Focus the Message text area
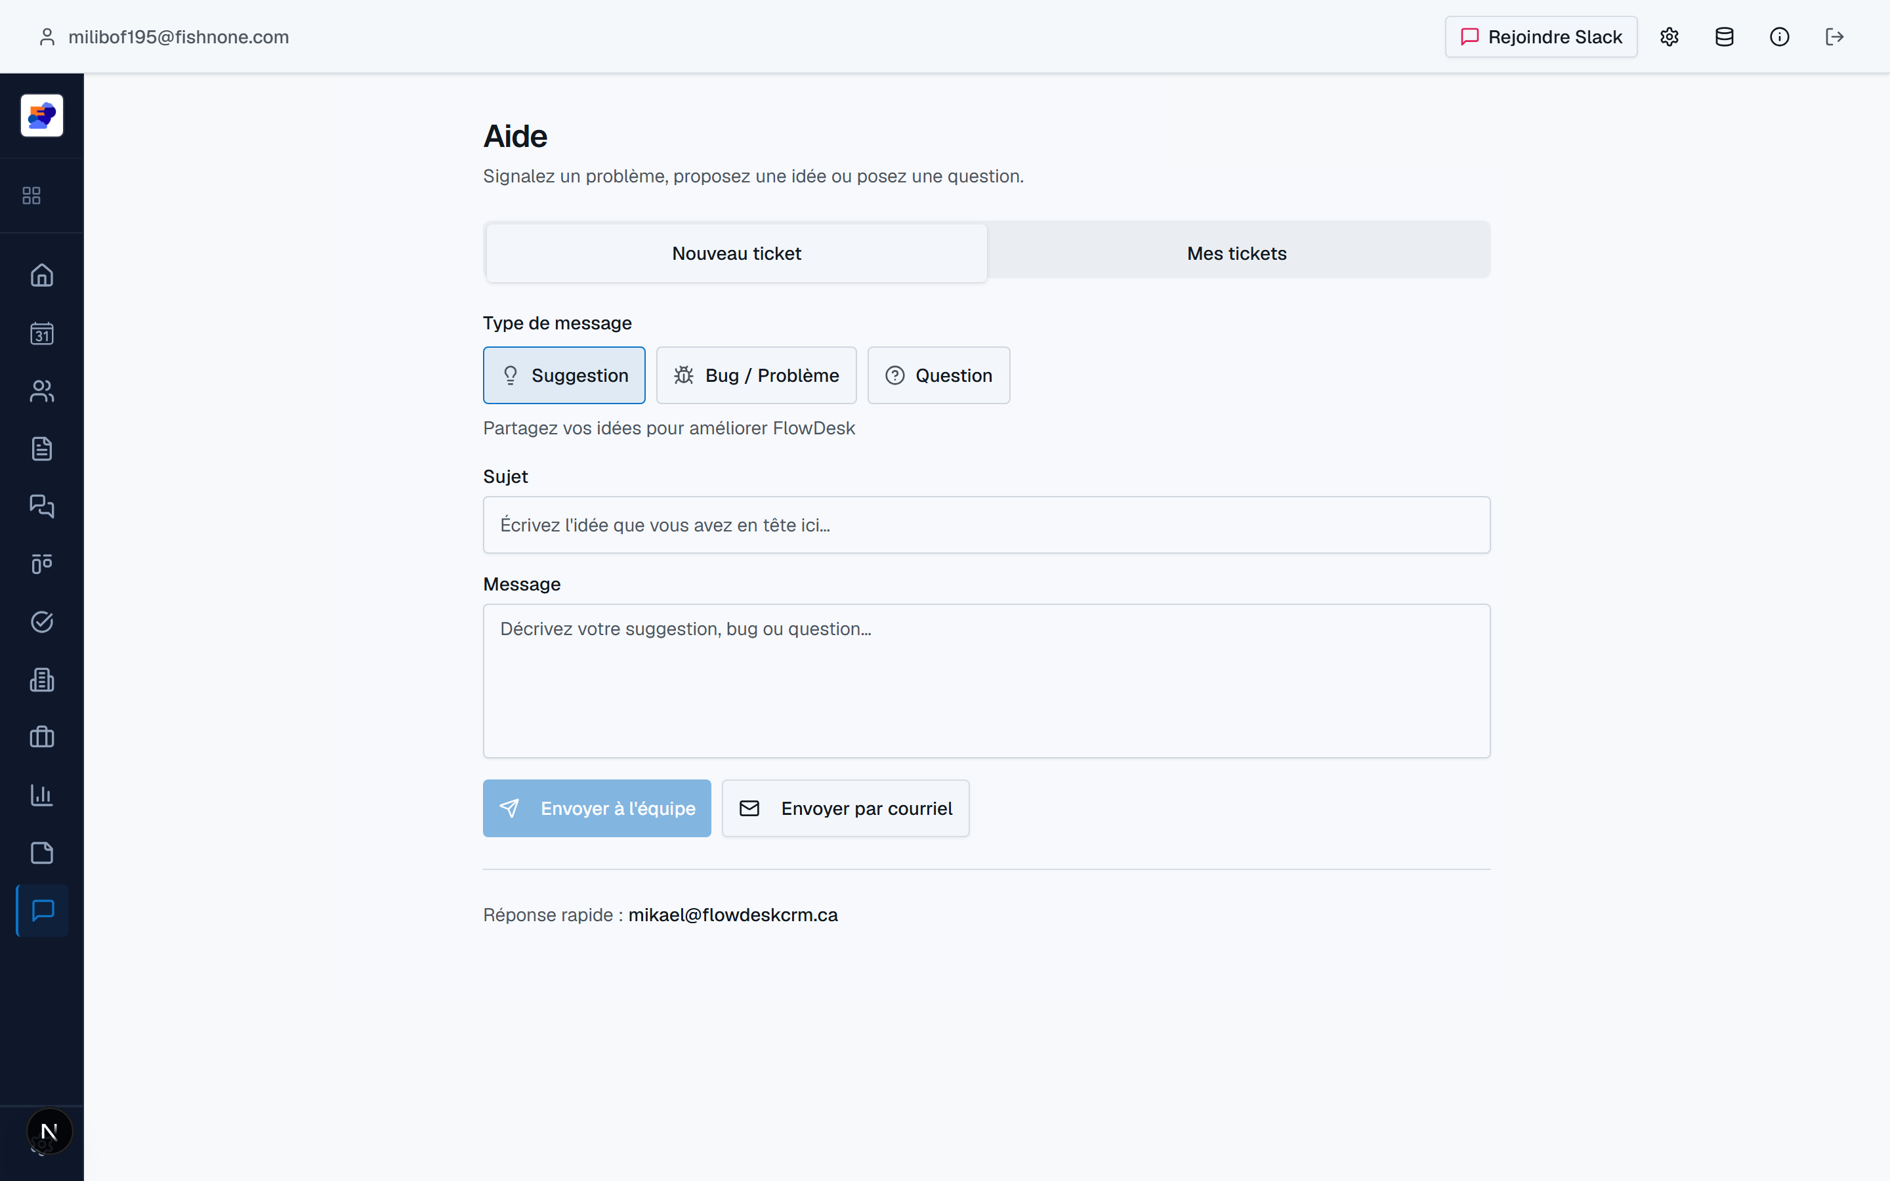Image resolution: width=1890 pixels, height=1181 pixels. (x=986, y=680)
